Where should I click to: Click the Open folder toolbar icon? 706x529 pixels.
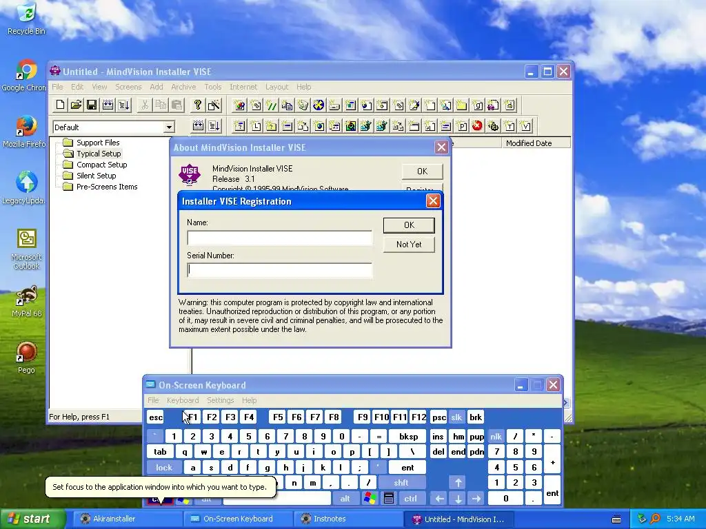76,105
